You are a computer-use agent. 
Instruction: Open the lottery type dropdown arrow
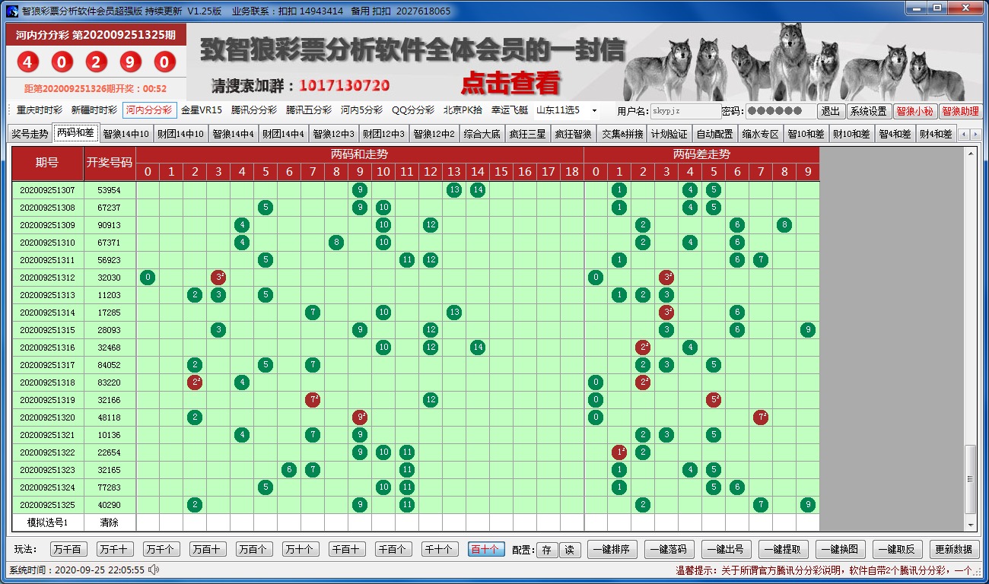[594, 111]
